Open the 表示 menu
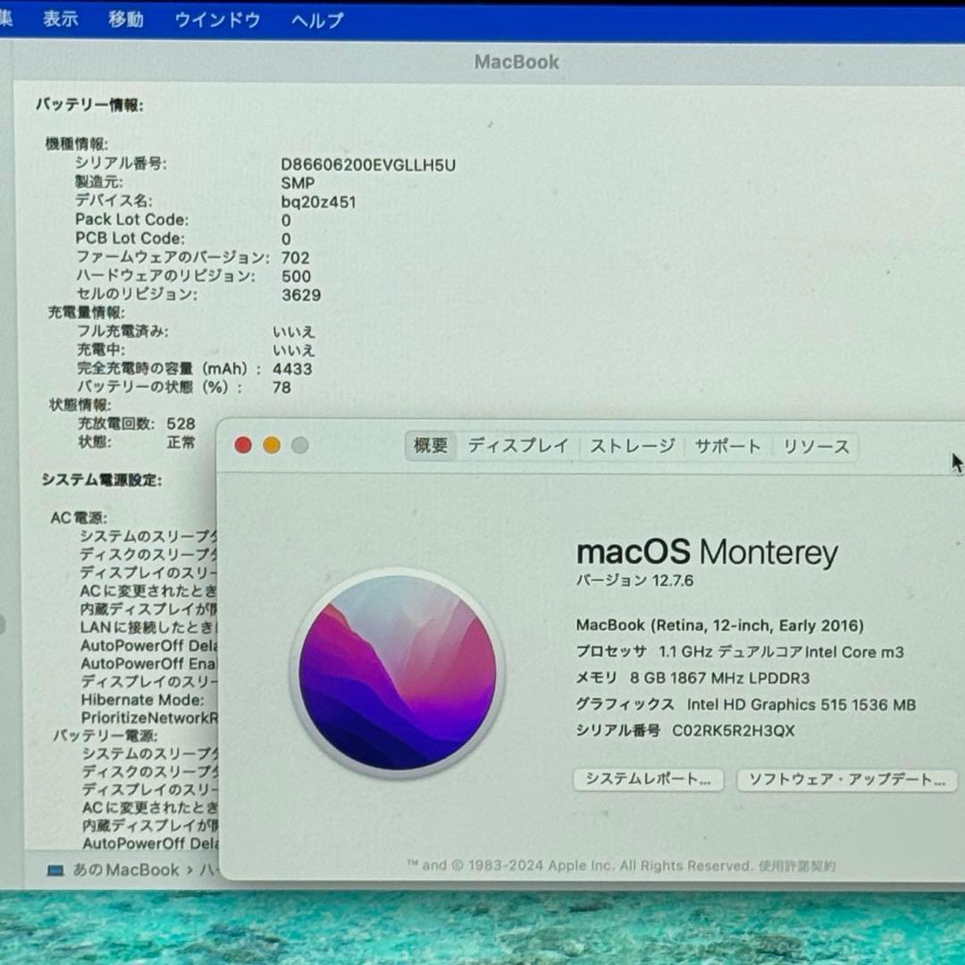 [x=59, y=19]
